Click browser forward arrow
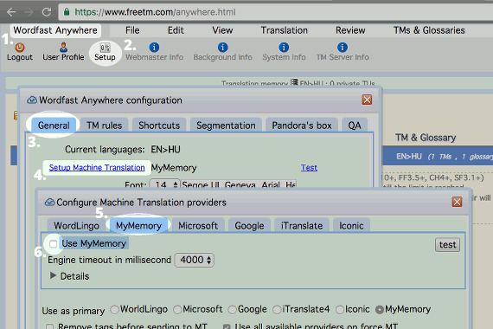The image size is (493, 329). click(29, 12)
